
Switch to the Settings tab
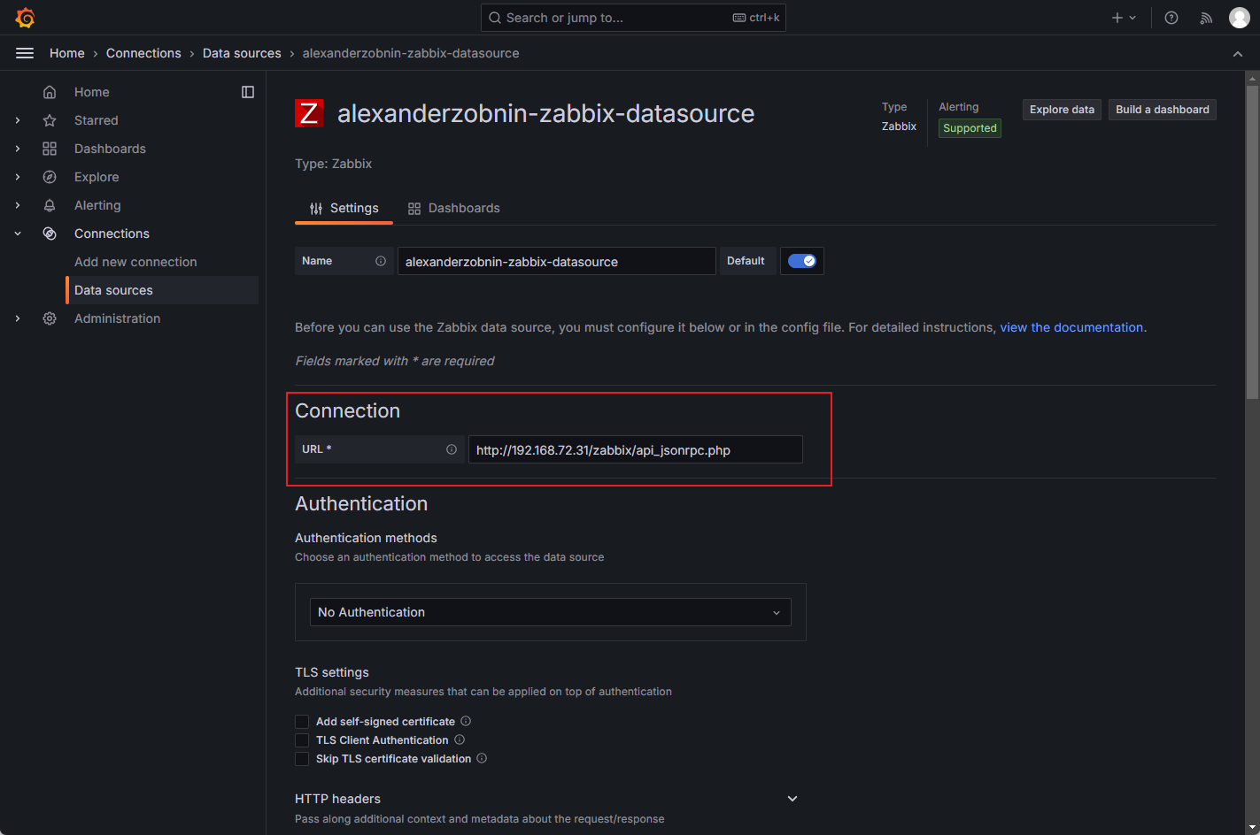[344, 208]
